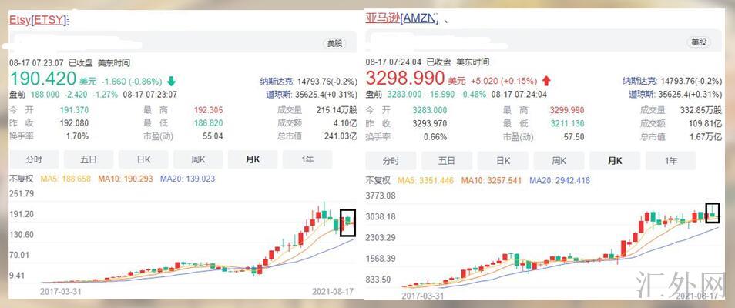
Task: Open the 不复权 option in the Amazon chart
Action: coord(378,180)
